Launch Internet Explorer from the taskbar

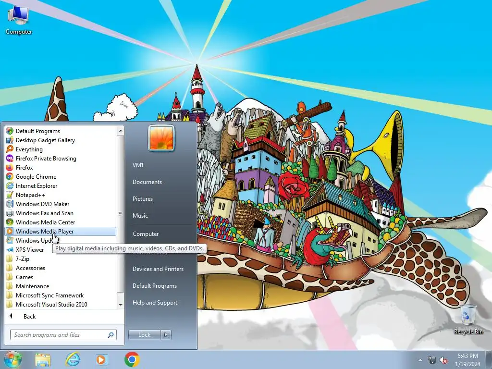coord(73,359)
